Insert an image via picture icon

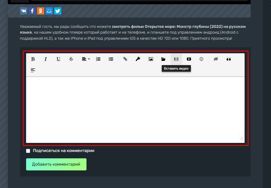click(151, 59)
